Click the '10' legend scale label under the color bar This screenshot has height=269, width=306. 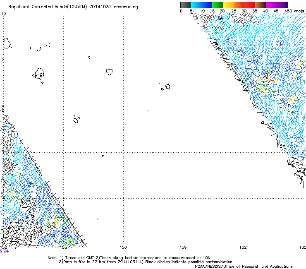pos(202,11)
